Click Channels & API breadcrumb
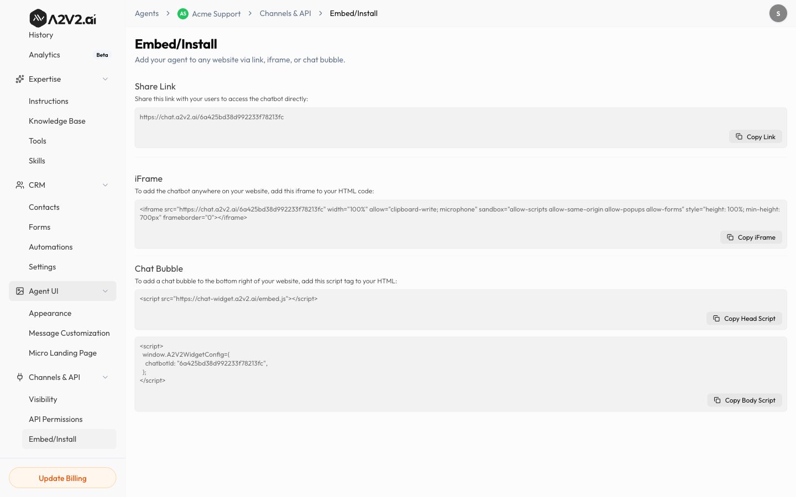Screen dimensions: 796x497 pyautogui.click(x=285, y=13)
